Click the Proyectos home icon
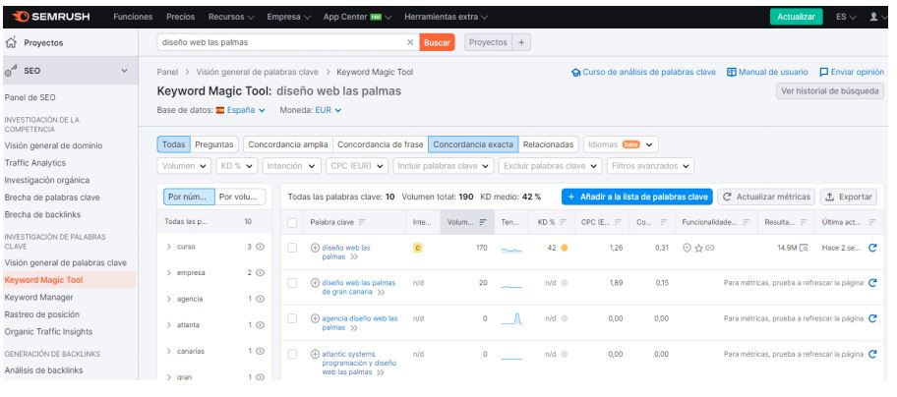Screen dimensions: 897x397 (x=11, y=42)
